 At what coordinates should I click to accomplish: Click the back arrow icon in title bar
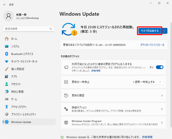(x=4, y=4)
